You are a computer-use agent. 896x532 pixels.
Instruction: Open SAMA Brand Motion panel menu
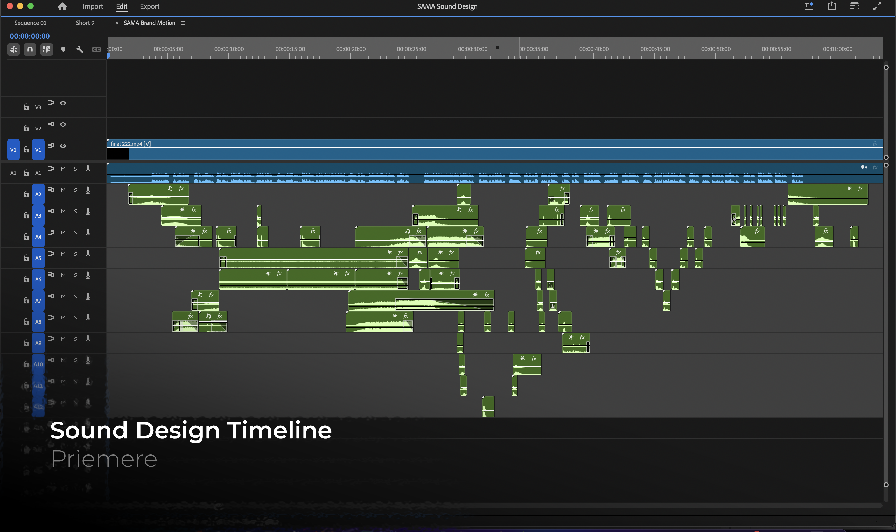point(183,23)
